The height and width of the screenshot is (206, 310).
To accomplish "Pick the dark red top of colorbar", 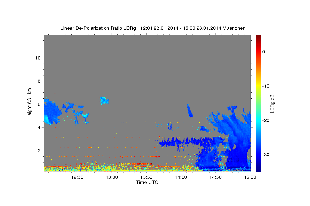I will tap(258, 37).
